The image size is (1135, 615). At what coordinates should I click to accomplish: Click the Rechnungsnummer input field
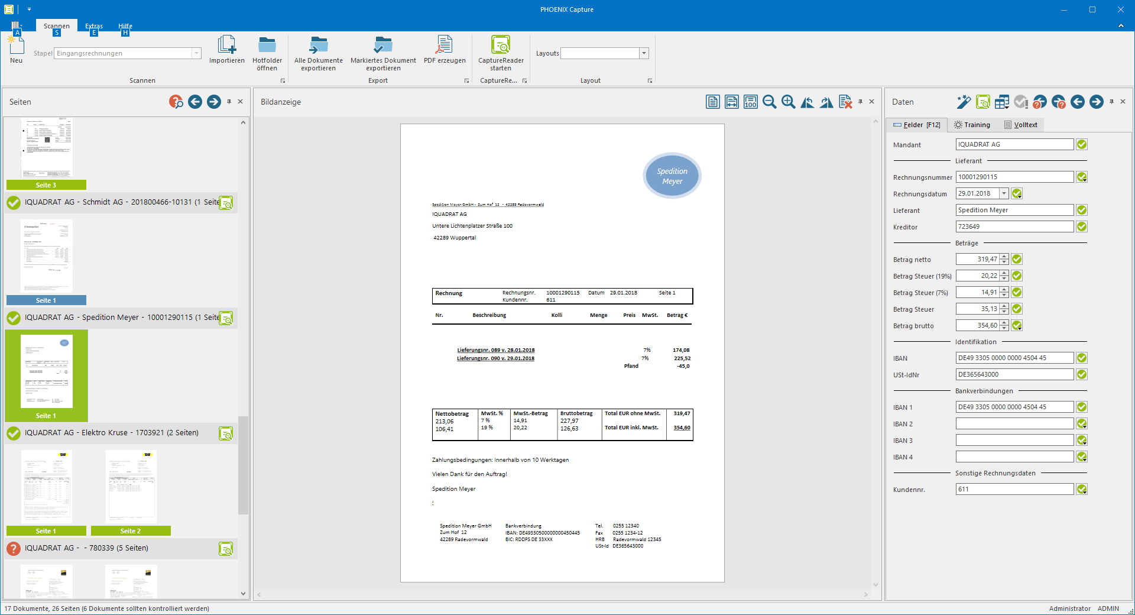coord(1014,177)
